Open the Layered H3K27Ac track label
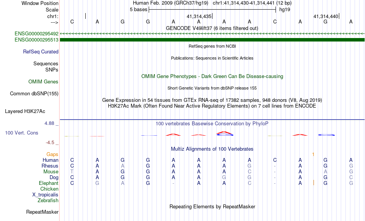Image resolution: width=365 pixels, height=221 pixels. [25, 111]
